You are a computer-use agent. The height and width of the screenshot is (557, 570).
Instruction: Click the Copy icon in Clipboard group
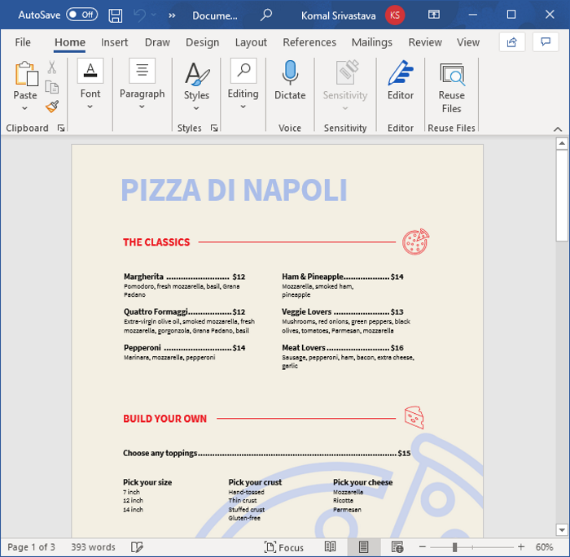click(x=52, y=87)
